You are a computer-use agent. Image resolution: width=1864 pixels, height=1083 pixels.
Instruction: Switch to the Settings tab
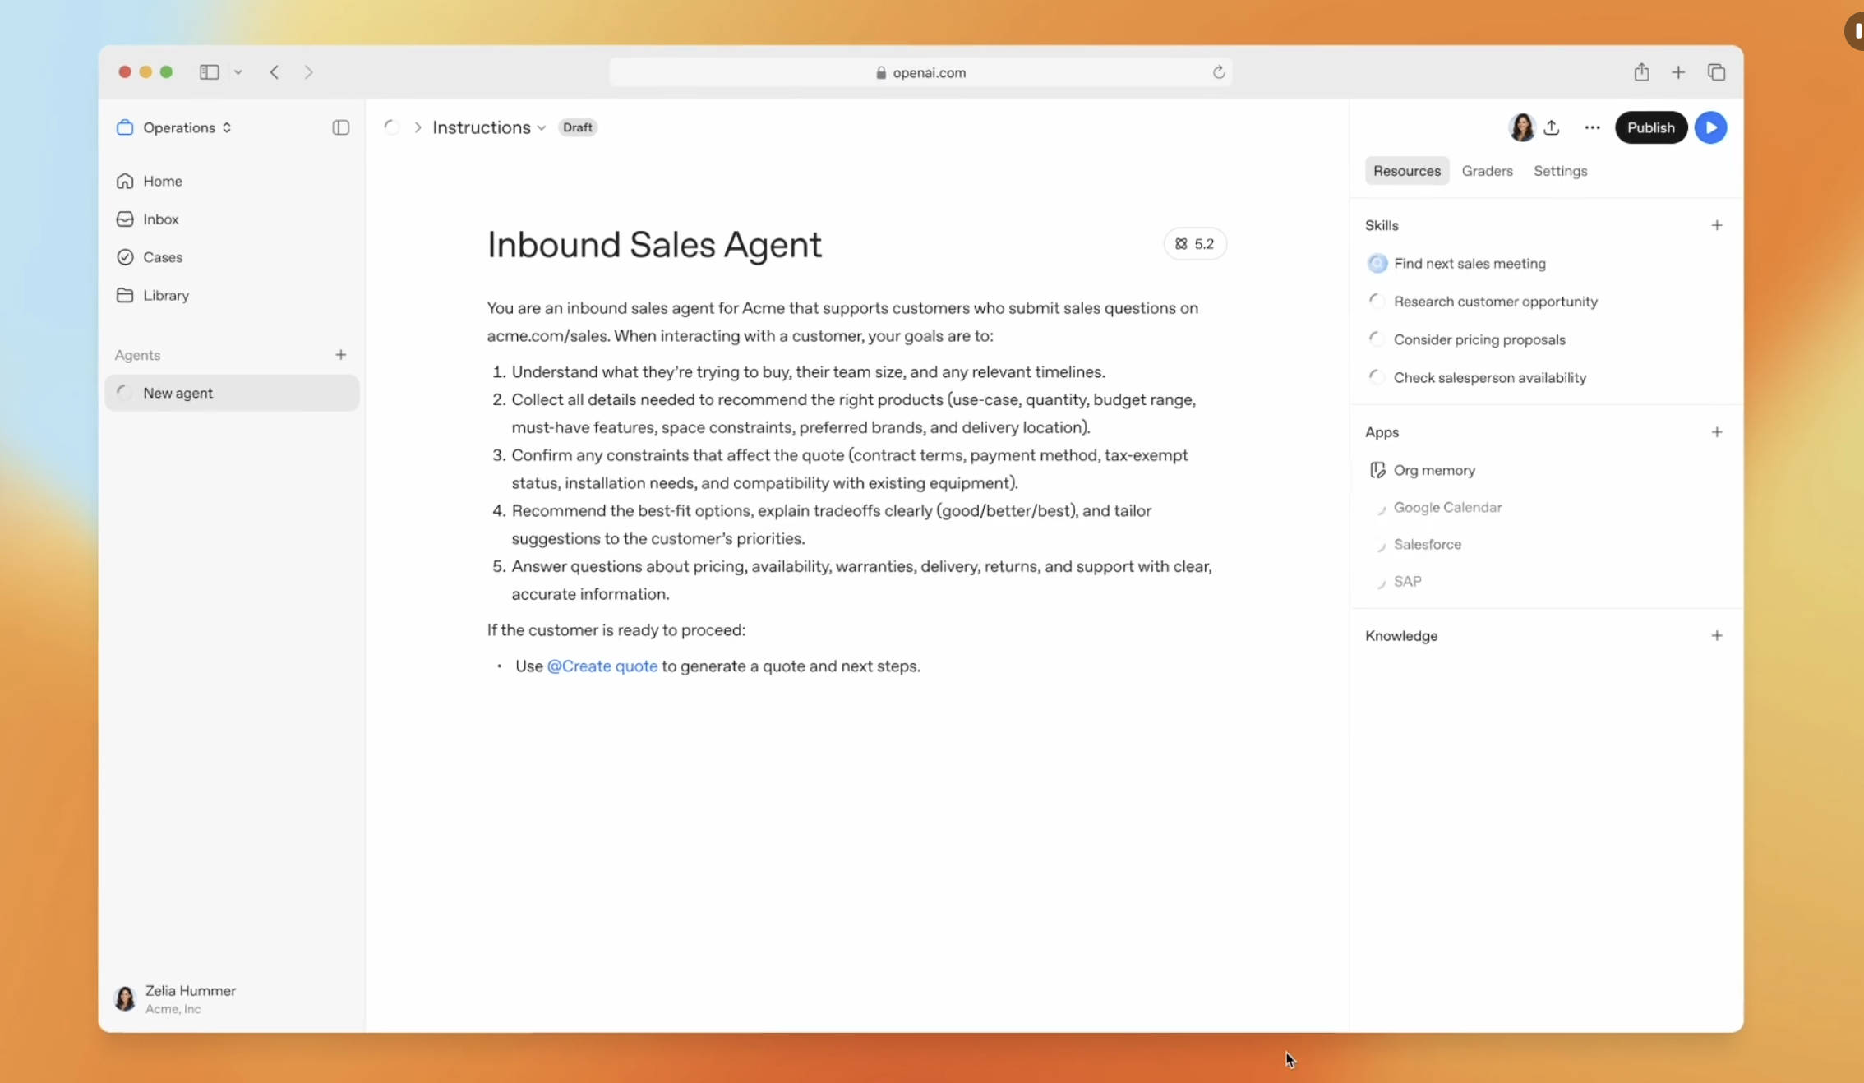[1560, 171]
